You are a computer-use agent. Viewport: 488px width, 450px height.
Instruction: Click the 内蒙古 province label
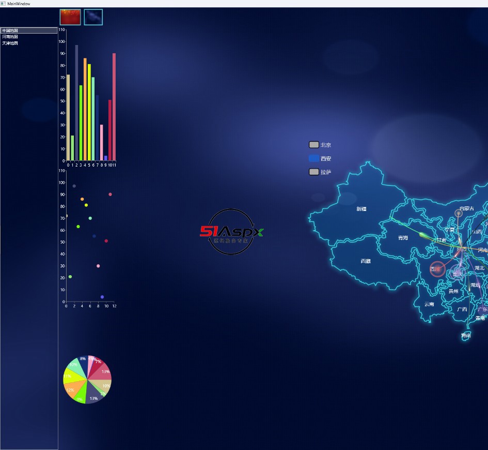pyautogui.click(x=467, y=208)
